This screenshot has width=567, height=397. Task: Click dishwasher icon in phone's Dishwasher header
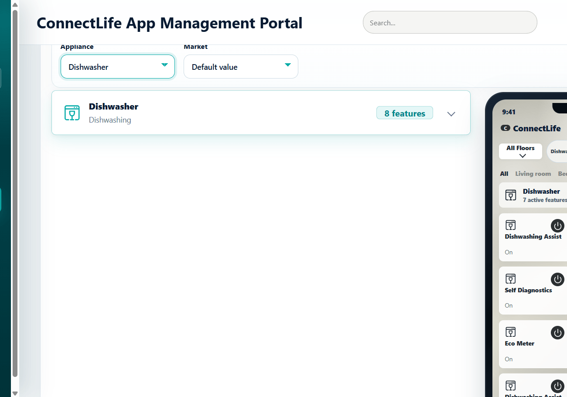click(x=511, y=195)
